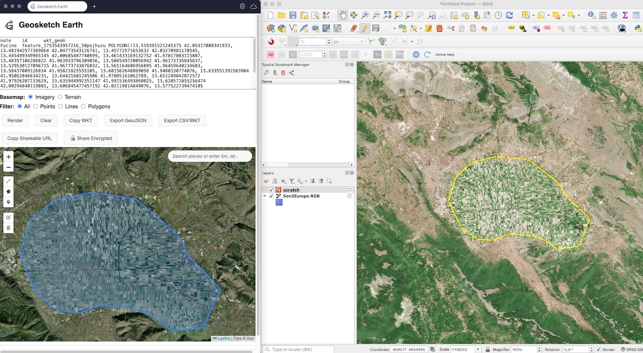Click the Leaflet zoom out minus button
Image resolution: width=643 pixels, height=353 pixels.
[x=9, y=167]
